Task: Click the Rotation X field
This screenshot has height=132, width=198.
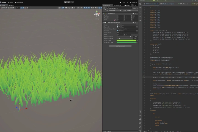Action: 121,18
